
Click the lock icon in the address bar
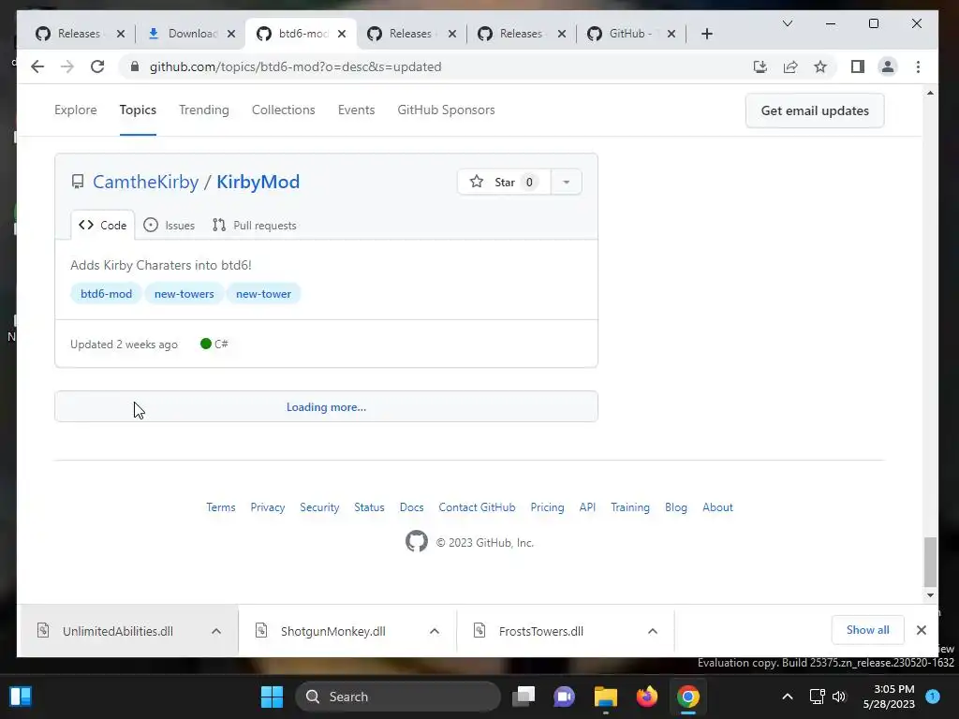(135, 66)
